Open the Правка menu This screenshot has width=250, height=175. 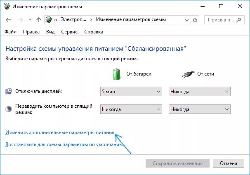point(31,32)
